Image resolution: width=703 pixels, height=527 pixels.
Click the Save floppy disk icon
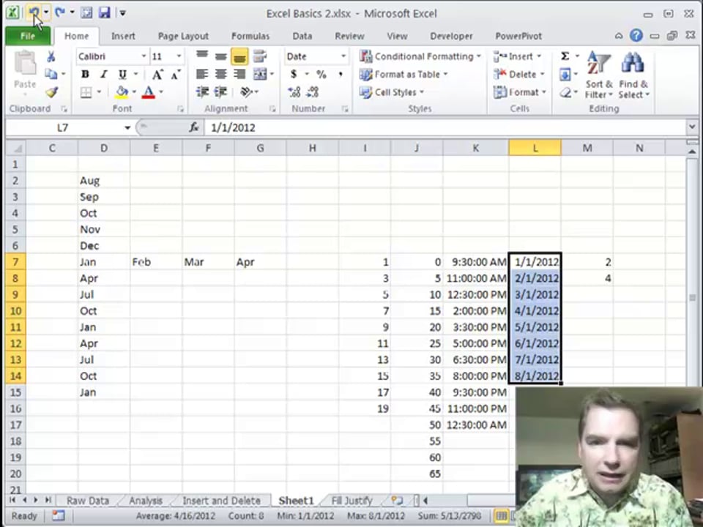click(104, 12)
